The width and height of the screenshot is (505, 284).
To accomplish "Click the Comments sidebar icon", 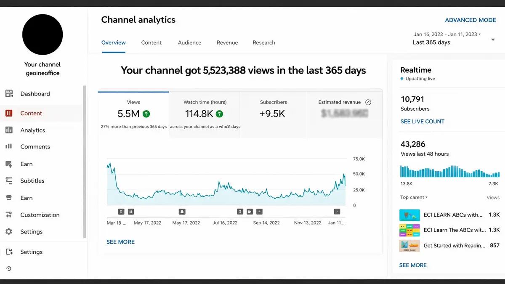I will (9, 146).
